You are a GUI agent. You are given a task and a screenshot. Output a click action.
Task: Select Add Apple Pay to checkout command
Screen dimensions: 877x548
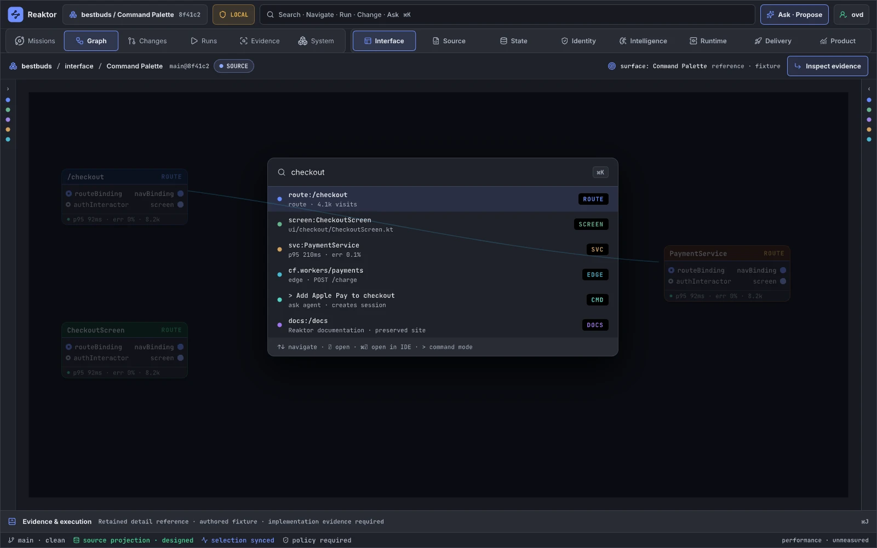tap(443, 300)
